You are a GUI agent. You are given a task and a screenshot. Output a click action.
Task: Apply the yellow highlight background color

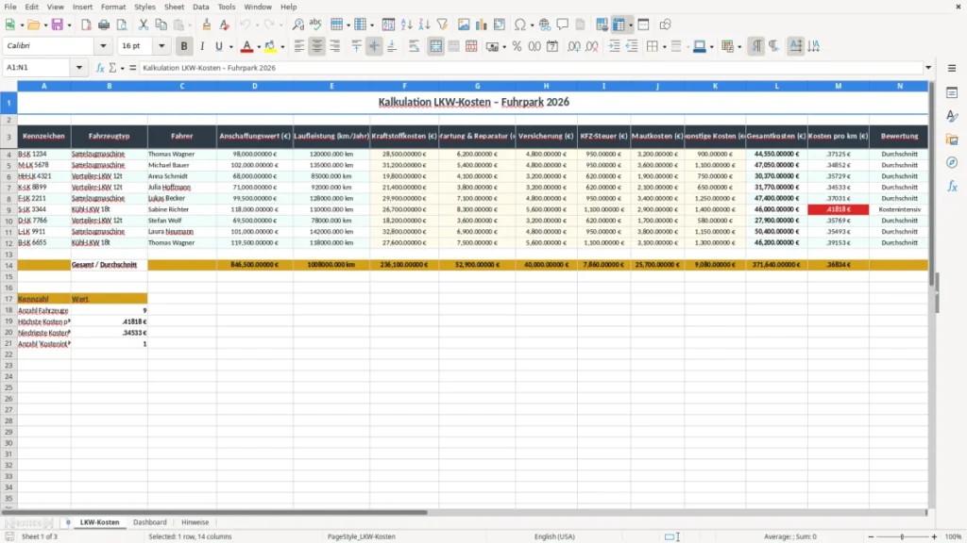coord(271,46)
